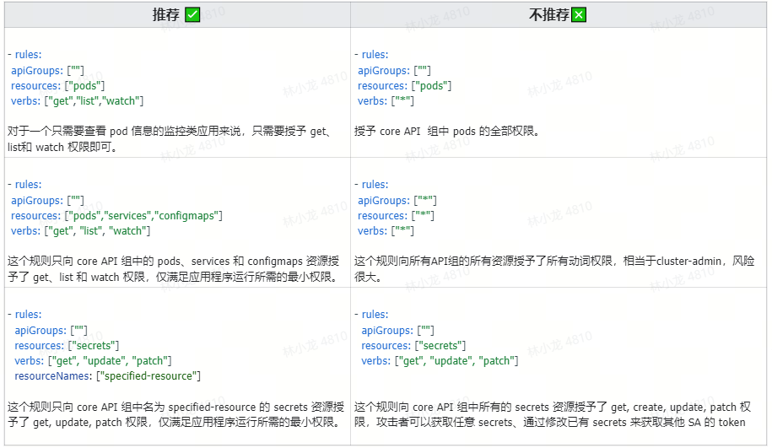
Task: Click apiGroups: [""] in the first 推荐 cell
Action: coord(47,70)
